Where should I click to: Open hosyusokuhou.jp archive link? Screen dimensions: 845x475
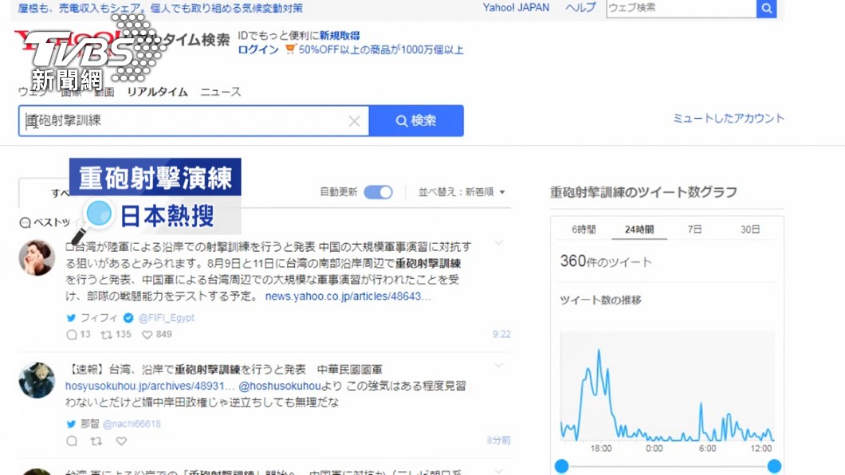click(x=150, y=387)
